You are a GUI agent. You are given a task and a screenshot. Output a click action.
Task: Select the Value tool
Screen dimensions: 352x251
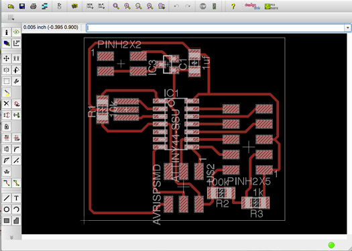click(16, 138)
